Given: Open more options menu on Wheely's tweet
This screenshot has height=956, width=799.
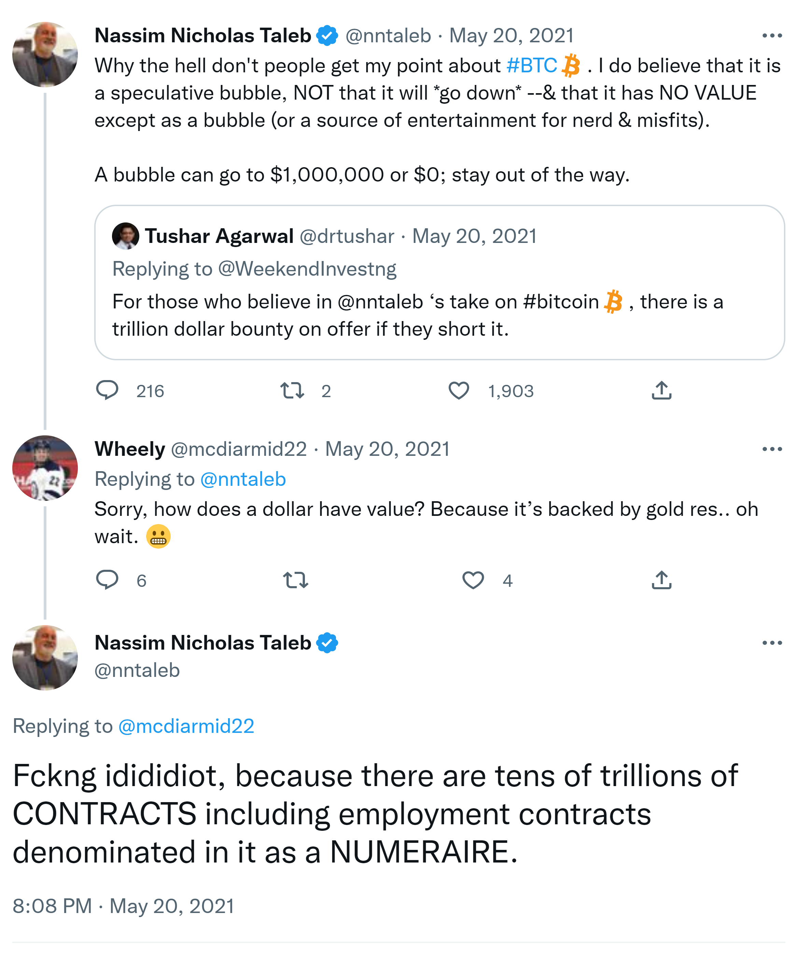Looking at the screenshot, I should (772, 449).
